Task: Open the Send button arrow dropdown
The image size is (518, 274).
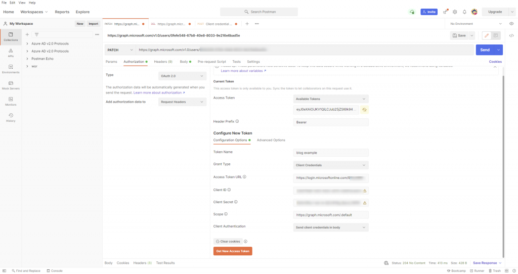Action: click(x=498, y=50)
